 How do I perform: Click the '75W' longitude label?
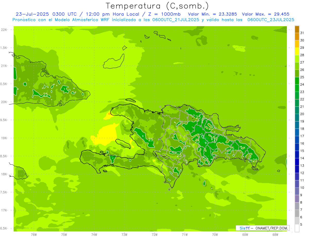click(64, 235)
